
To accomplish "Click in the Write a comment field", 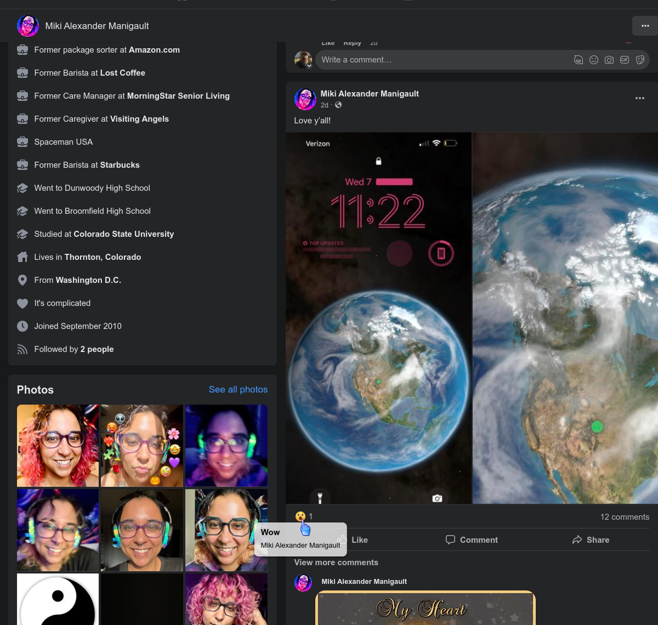I will pyautogui.click(x=439, y=60).
